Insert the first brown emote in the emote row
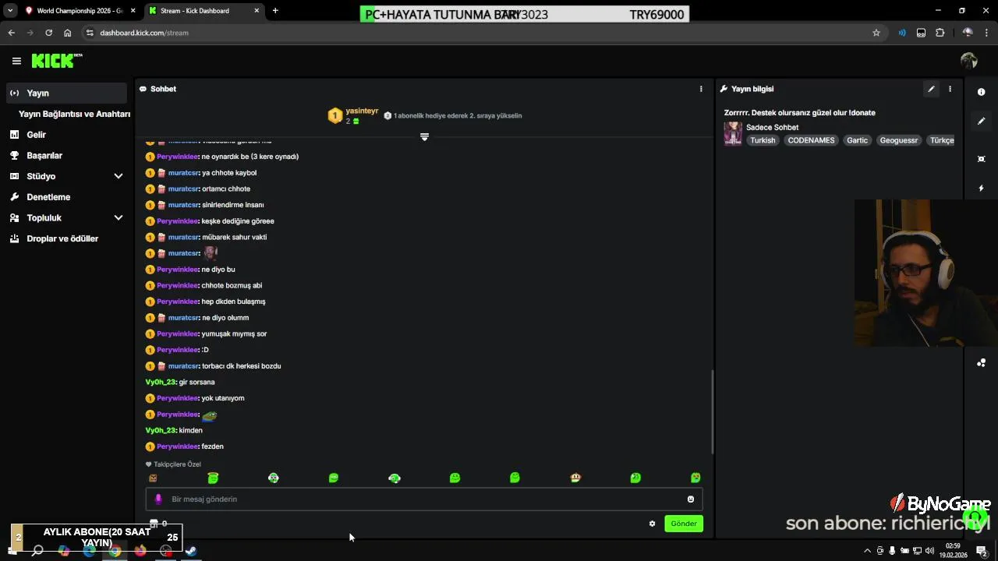Viewport: 998px width, 561px height. tap(153, 478)
